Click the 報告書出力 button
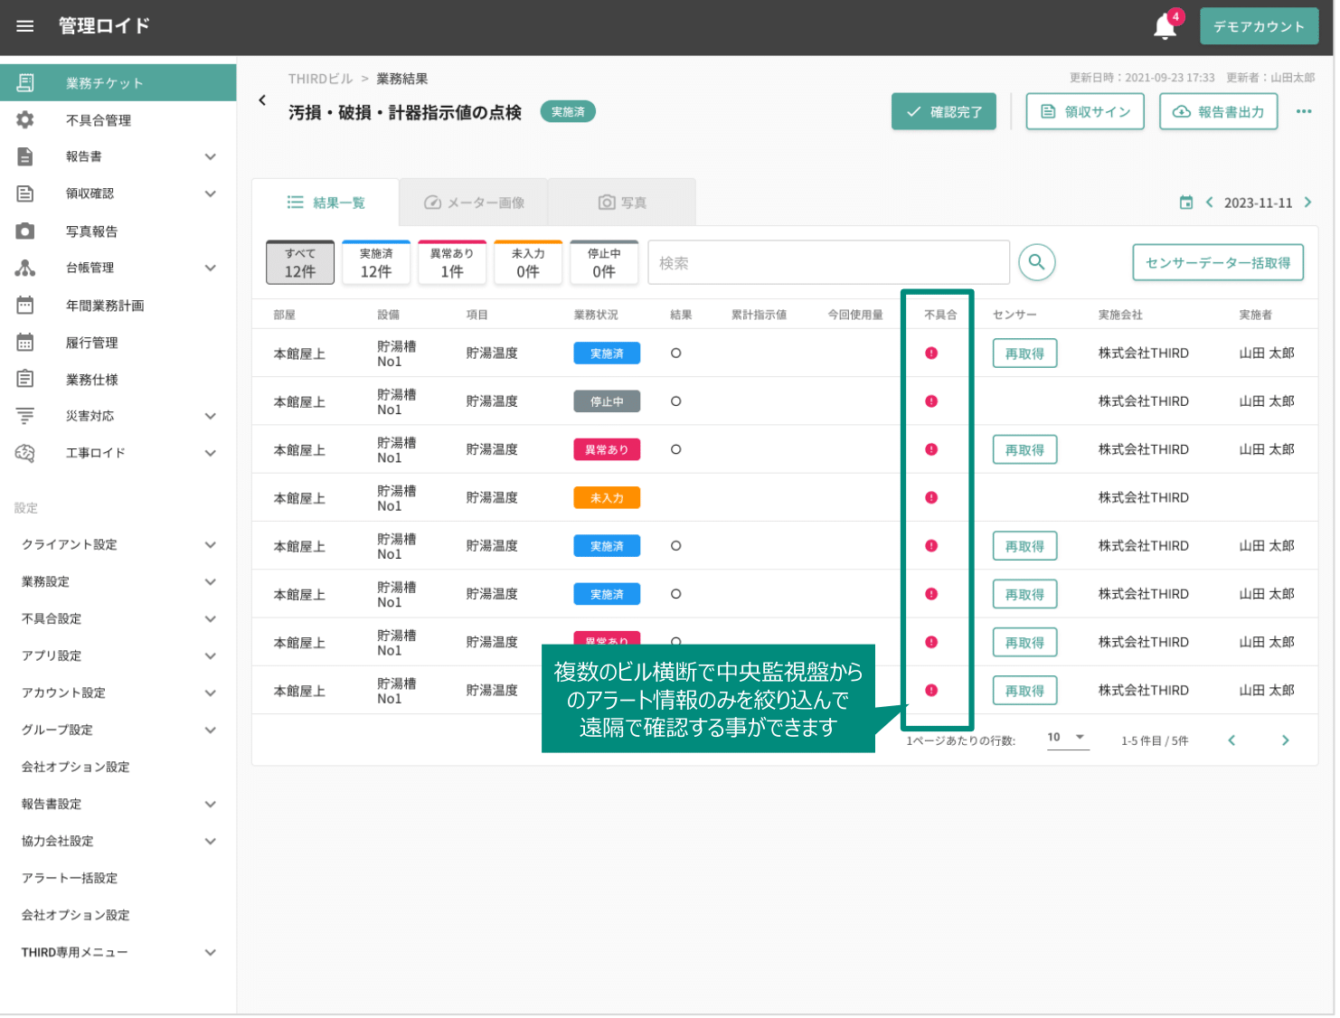This screenshot has height=1018, width=1340. [1219, 112]
